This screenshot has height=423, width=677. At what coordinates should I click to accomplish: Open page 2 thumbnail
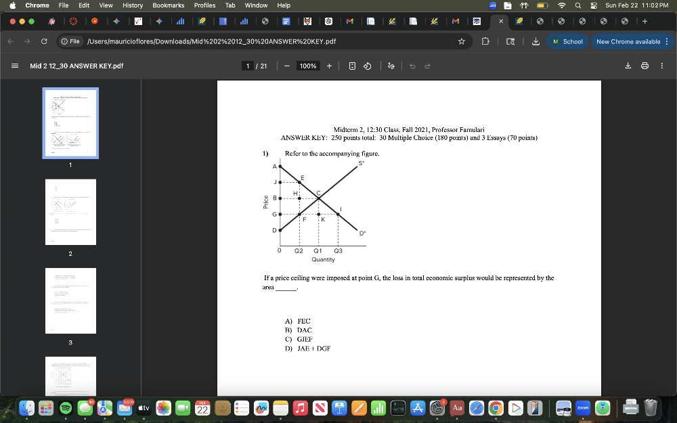pos(70,212)
